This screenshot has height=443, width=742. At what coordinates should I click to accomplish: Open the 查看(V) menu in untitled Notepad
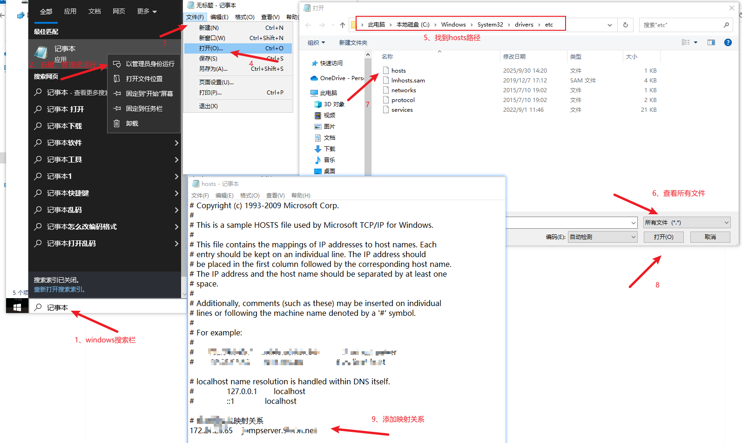pyautogui.click(x=270, y=17)
